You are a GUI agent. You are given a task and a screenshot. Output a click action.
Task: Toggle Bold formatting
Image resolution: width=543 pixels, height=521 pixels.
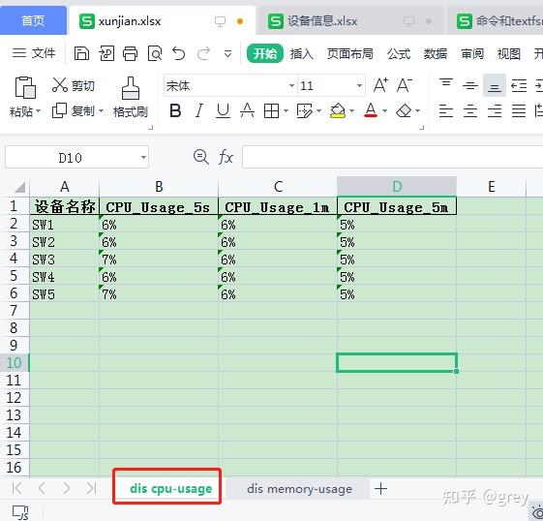[x=175, y=110]
